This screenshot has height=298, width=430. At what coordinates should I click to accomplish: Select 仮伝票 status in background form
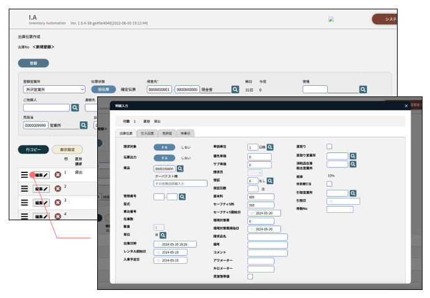click(103, 90)
